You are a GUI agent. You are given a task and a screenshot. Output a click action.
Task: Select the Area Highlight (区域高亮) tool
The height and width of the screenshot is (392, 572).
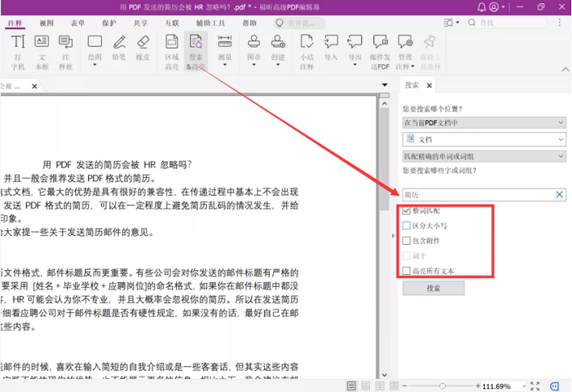click(x=171, y=52)
